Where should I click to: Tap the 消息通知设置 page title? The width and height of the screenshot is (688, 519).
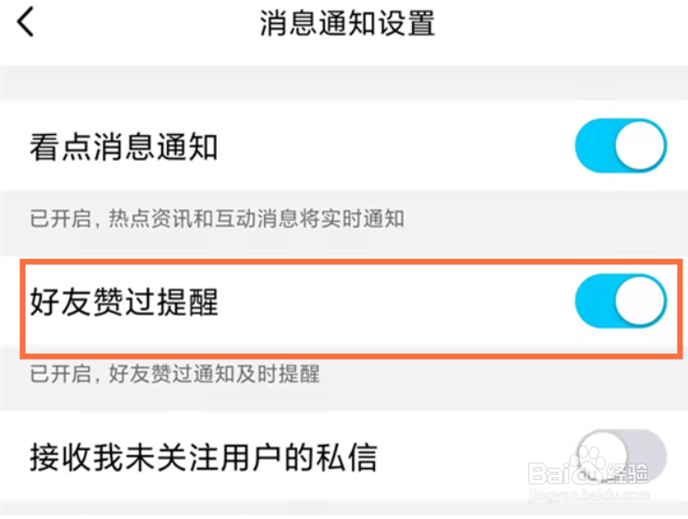pyautogui.click(x=347, y=23)
